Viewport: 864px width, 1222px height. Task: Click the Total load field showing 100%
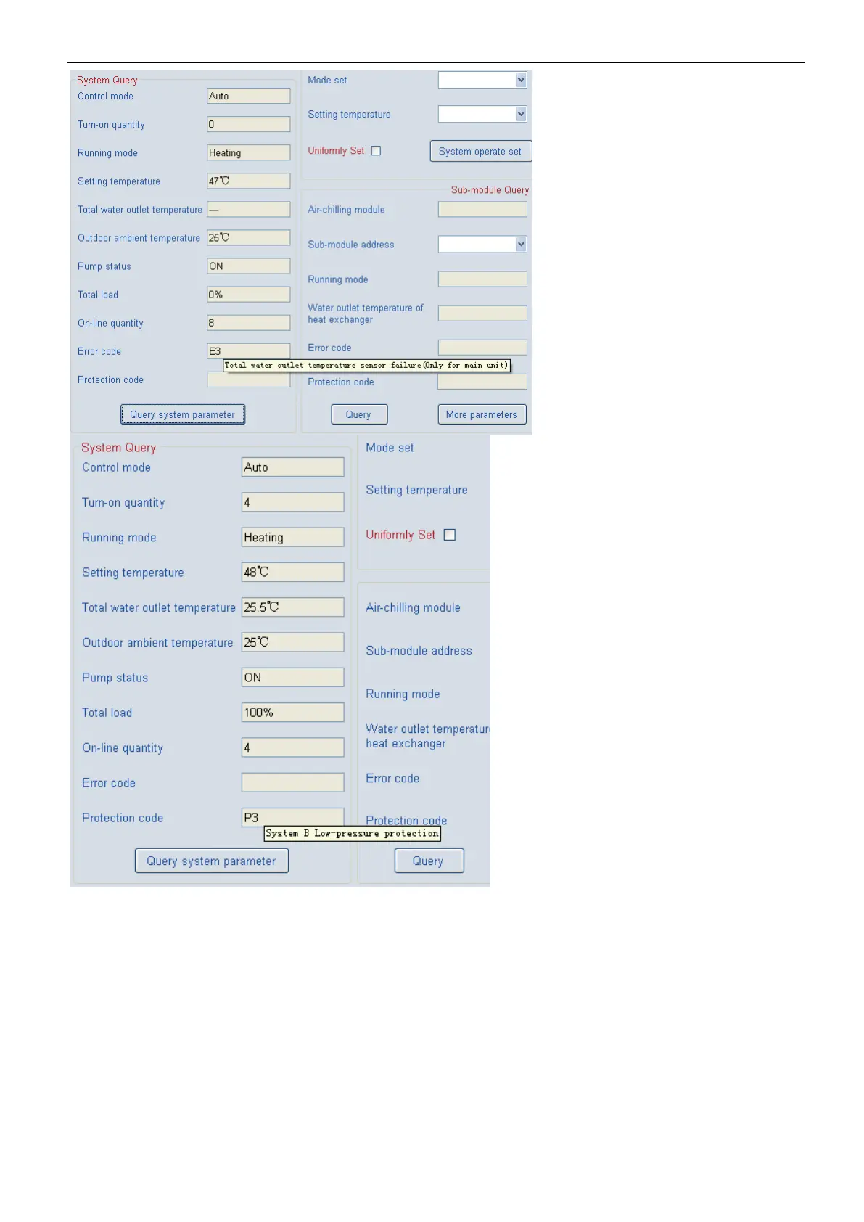click(x=292, y=713)
